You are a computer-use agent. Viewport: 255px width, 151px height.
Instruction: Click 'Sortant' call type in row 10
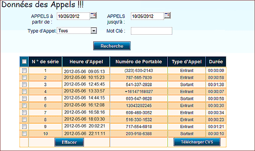coord(187,133)
